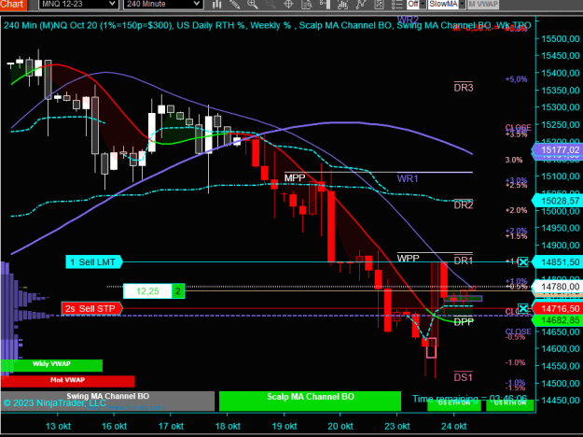Click the 19 okt date label
583x437 pixels.
click(285, 426)
